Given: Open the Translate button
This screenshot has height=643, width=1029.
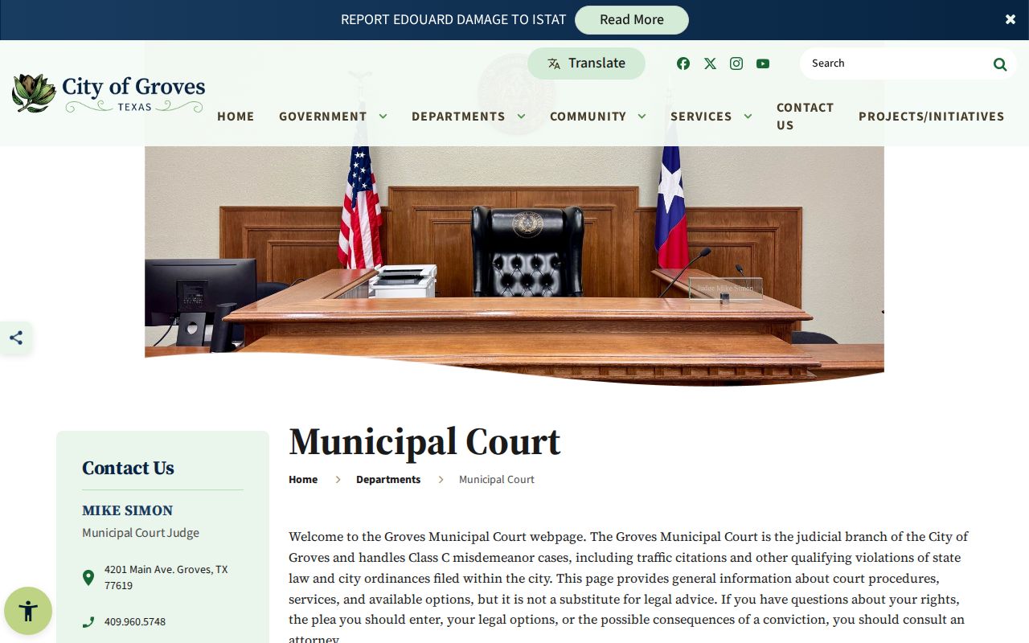Looking at the screenshot, I should (x=586, y=63).
